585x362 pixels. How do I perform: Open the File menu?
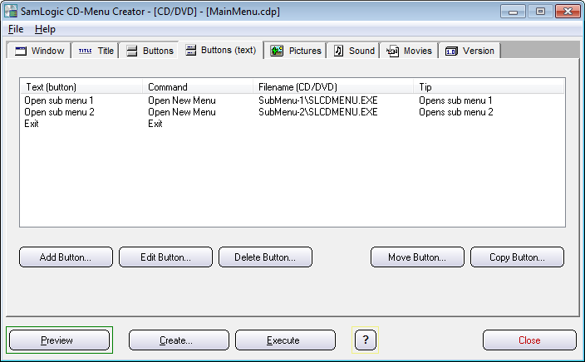click(x=16, y=29)
